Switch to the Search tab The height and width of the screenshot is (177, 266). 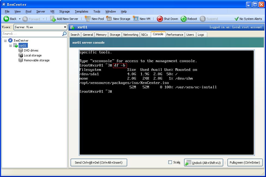click(x=75, y=35)
